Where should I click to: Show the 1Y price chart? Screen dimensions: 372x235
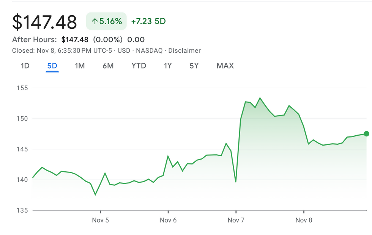pyautogui.click(x=168, y=66)
